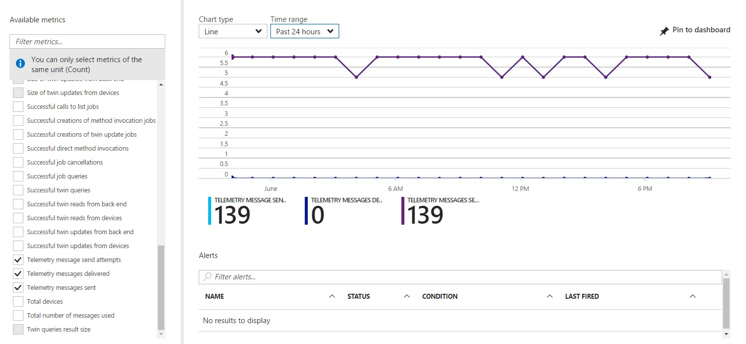746x344 pixels.
Task: Click the pin icon beside Pin to dashboard
Action: coord(664,31)
